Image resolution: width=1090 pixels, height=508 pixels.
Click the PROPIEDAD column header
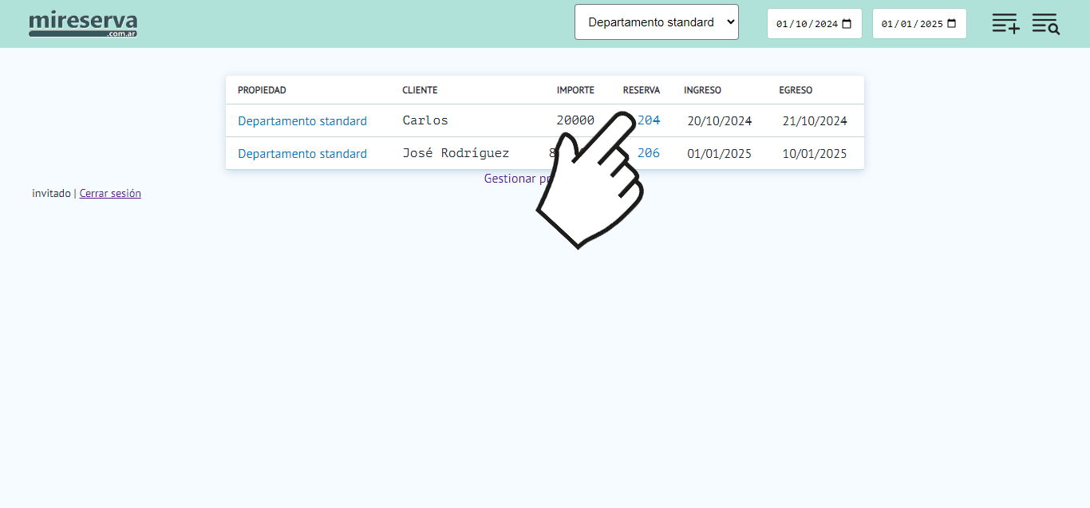click(262, 90)
